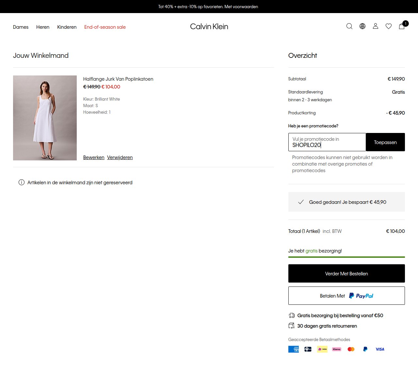Image resolution: width=418 pixels, height=392 pixels.
Task: Click the Kleur: Brilliant White text
Action: [102, 99]
